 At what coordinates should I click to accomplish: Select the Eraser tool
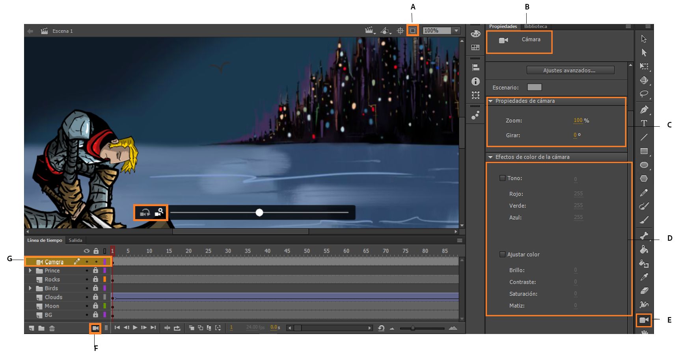click(644, 291)
